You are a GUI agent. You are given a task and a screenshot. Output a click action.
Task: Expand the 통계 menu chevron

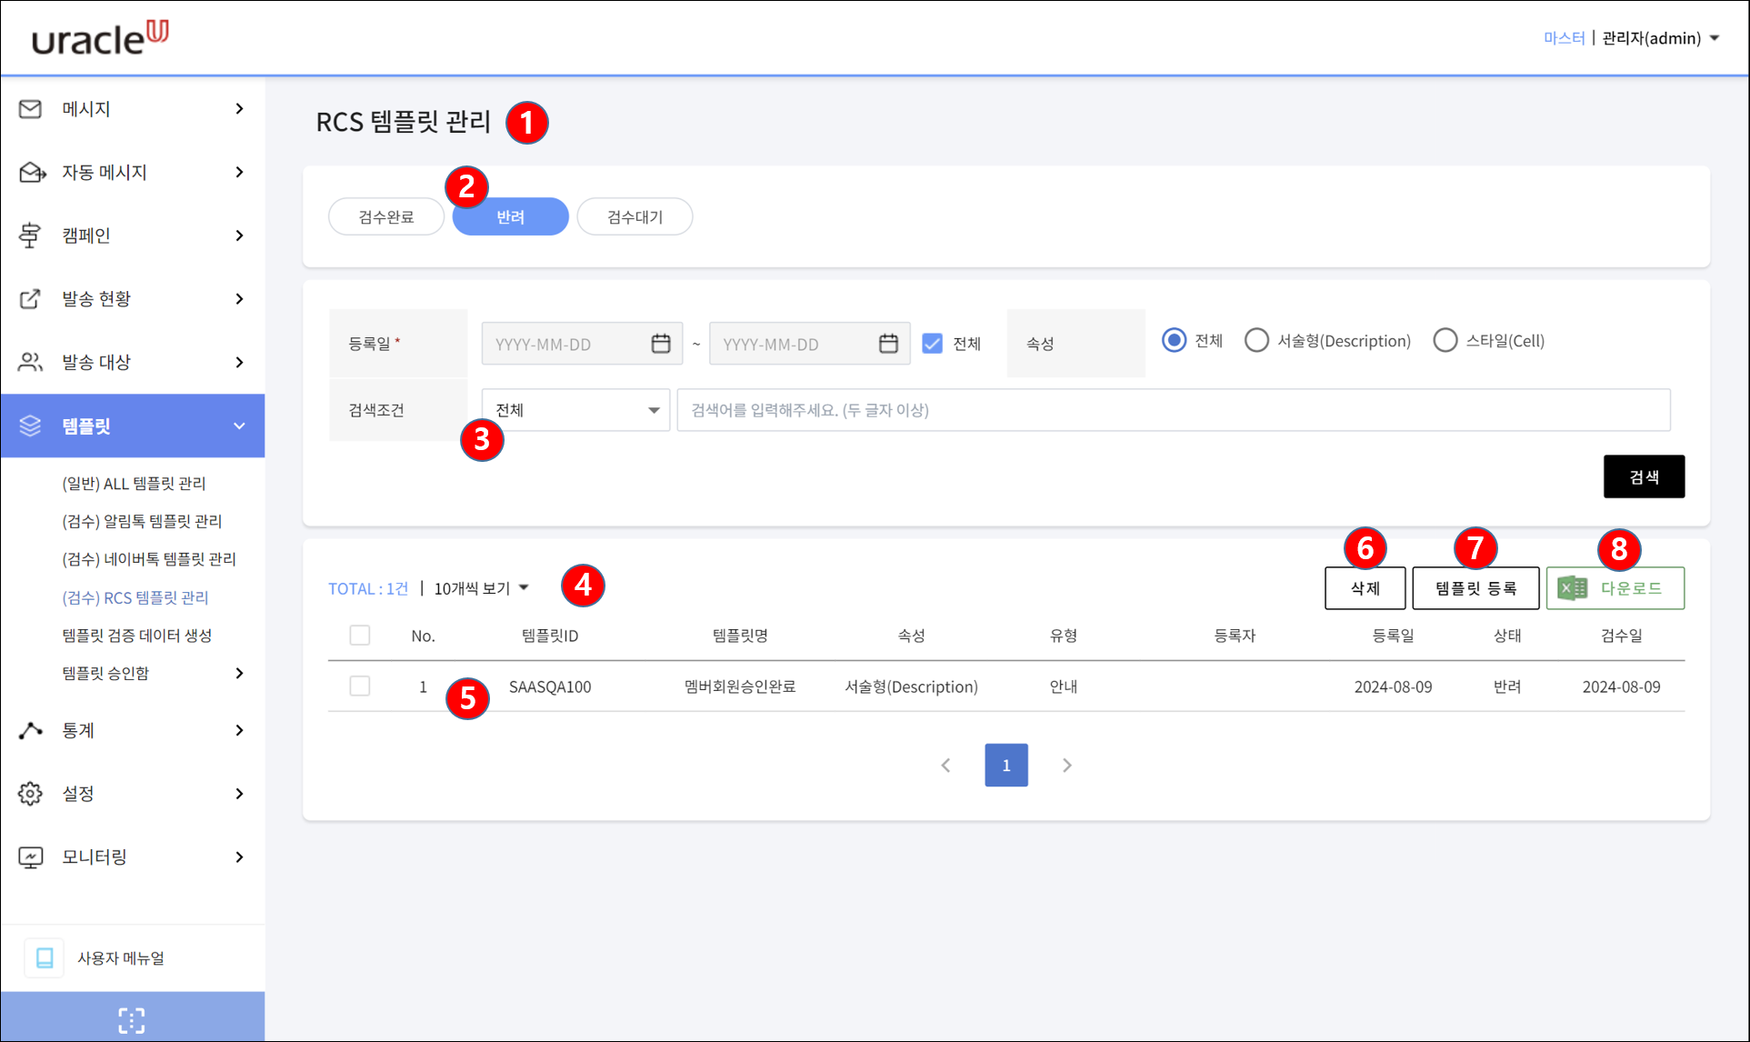click(x=240, y=730)
